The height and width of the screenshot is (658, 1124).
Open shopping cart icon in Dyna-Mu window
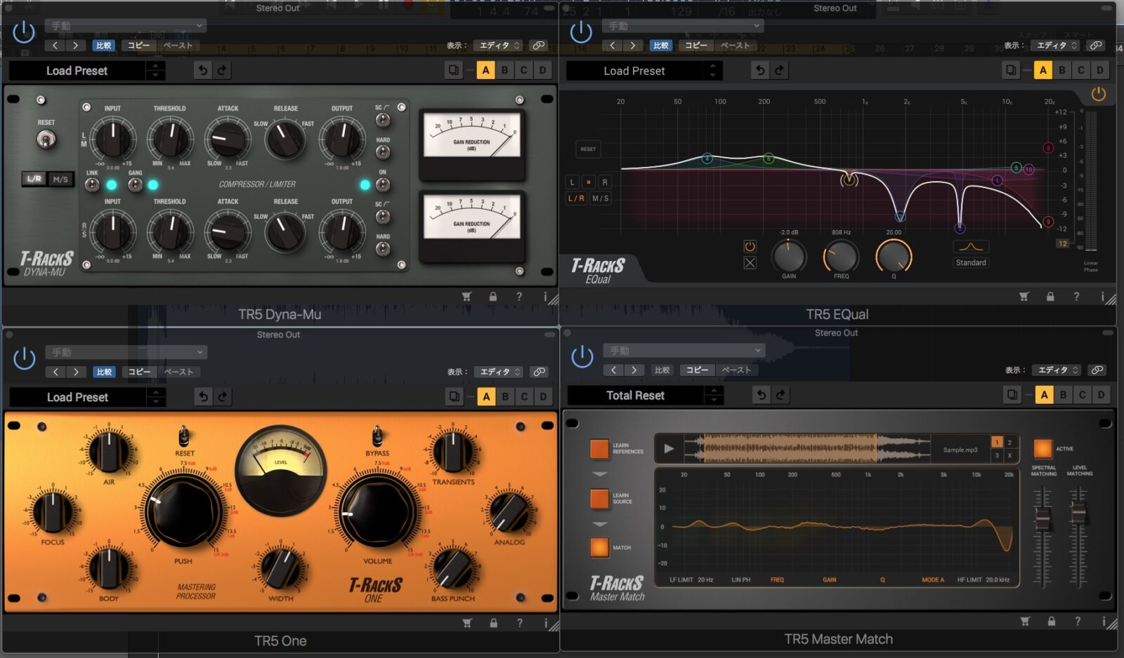[466, 297]
